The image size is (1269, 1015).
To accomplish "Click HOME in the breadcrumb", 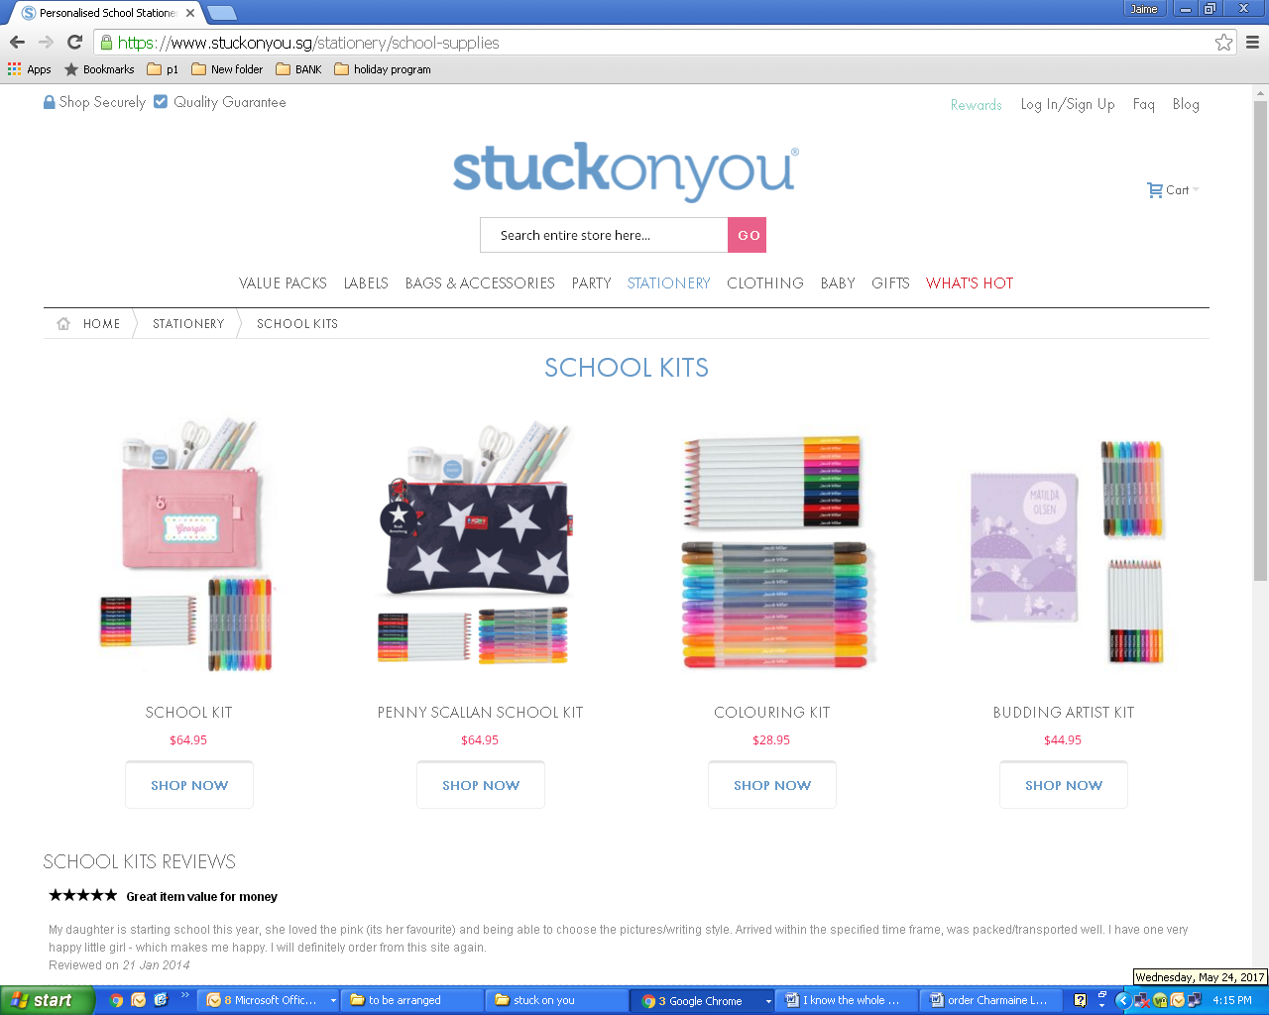I will tap(101, 324).
